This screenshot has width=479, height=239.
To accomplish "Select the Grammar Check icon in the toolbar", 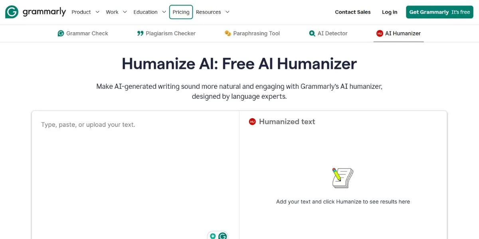I will [x=61, y=33].
